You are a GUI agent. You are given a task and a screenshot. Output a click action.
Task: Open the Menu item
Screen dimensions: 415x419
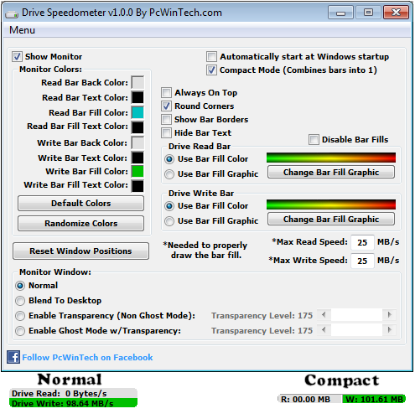point(22,30)
